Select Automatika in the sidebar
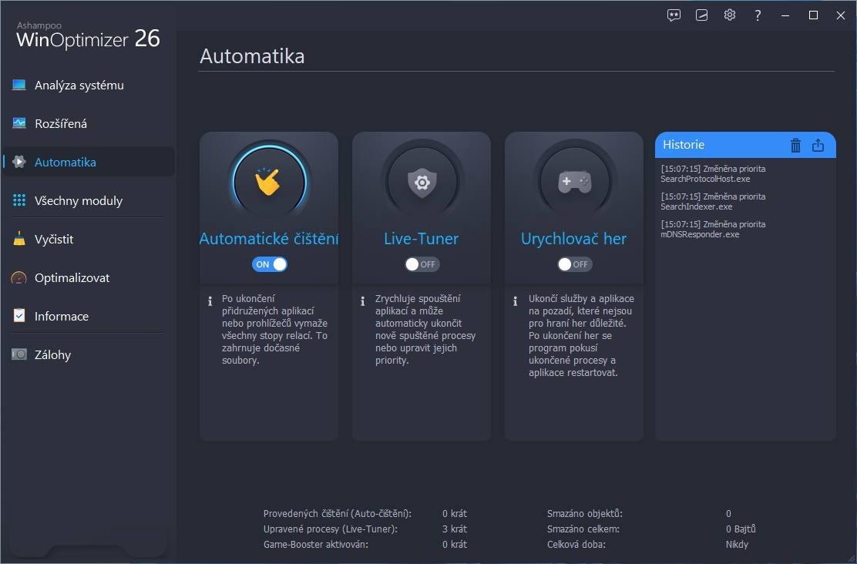Screen dimensions: 857x564 (x=89, y=162)
